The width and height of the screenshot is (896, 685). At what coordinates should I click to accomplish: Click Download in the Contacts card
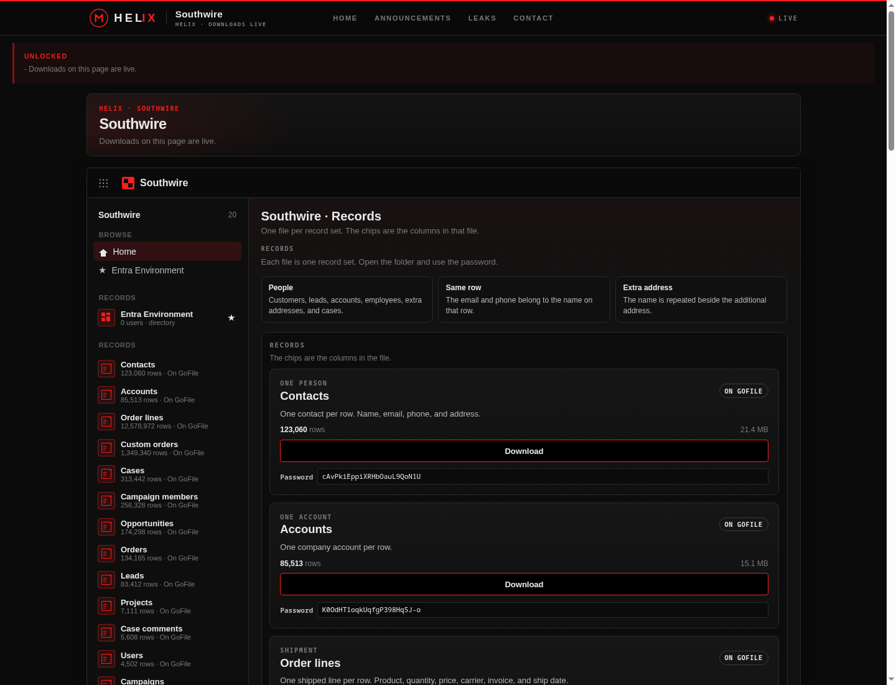click(x=524, y=451)
